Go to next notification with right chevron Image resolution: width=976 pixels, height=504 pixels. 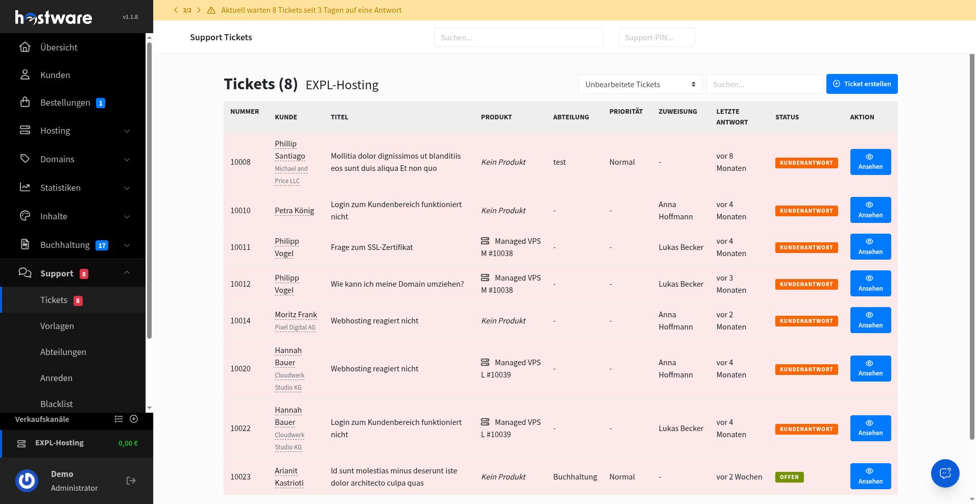pyautogui.click(x=199, y=10)
